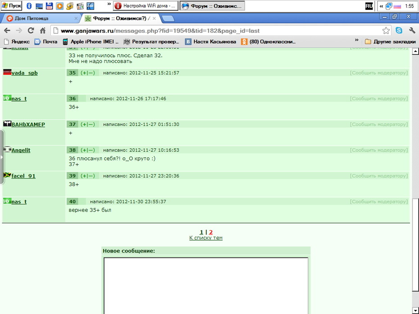Click the syndicate icon beside BAHbXAMEP
Image resolution: width=419 pixels, height=314 pixels.
click(7, 124)
